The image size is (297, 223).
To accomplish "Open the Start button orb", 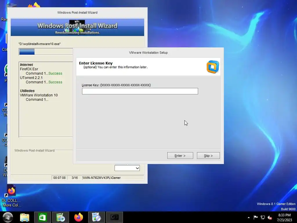I will pyautogui.click(x=8, y=217).
